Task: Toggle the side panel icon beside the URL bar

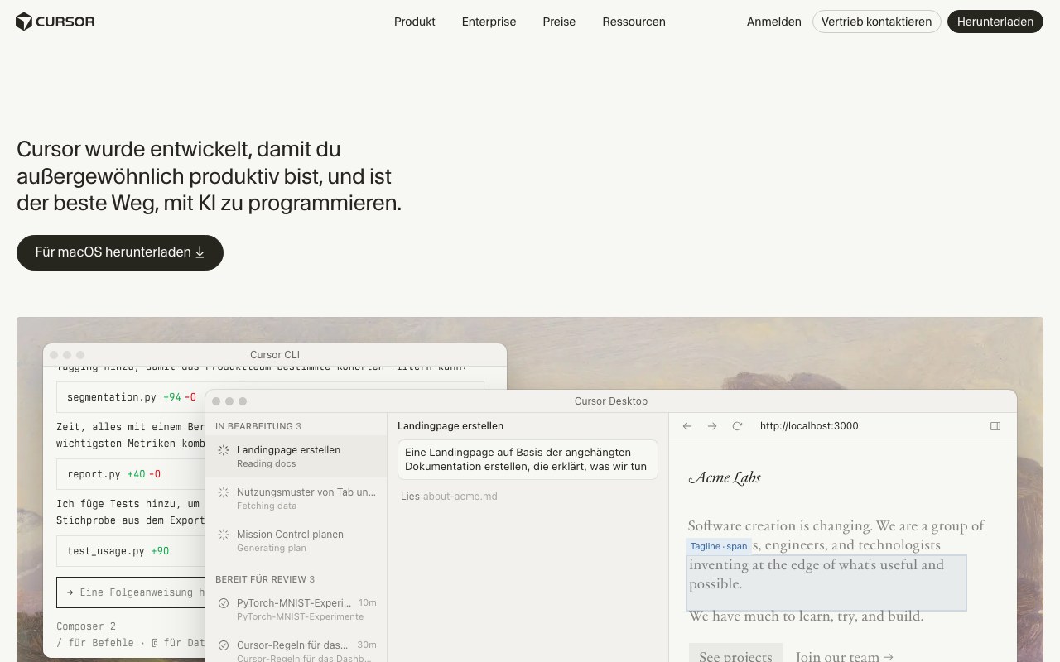Action: [x=995, y=426]
